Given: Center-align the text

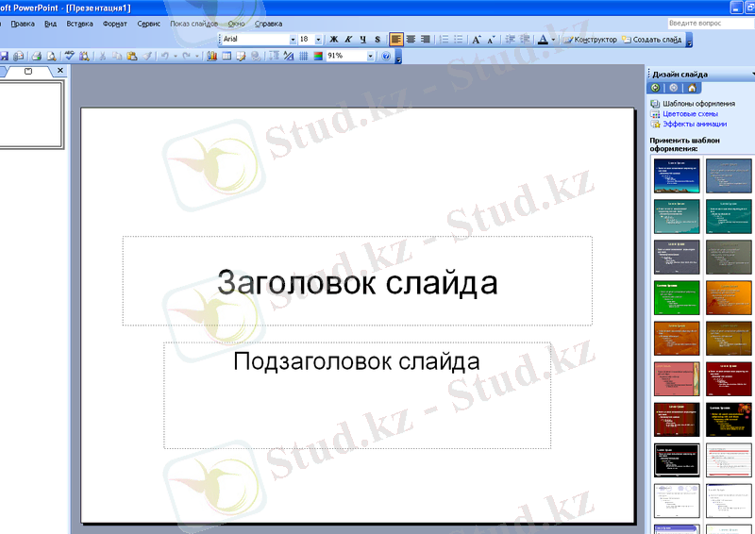Looking at the screenshot, I should (411, 40).
